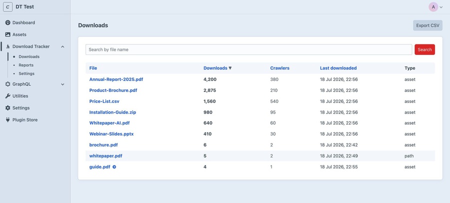Click the circular arrow icon beside guide.pdf
450x203 pixels.
(x=114, y=167)
